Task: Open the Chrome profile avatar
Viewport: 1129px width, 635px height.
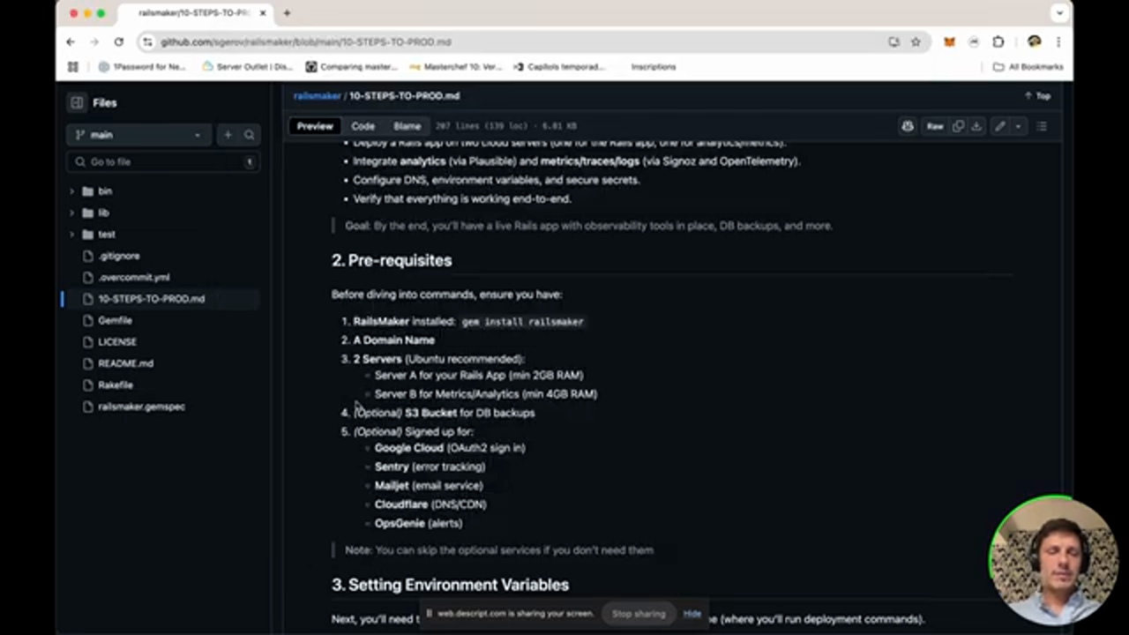Action: (1034, 41)
